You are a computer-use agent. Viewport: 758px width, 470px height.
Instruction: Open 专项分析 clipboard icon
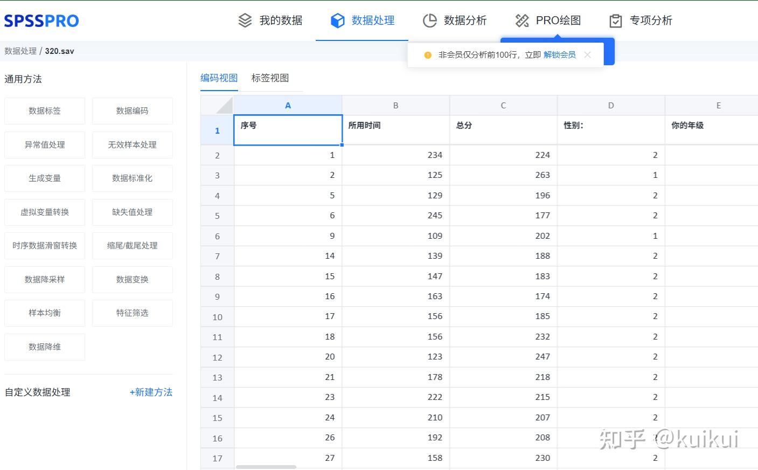[x=615, y=20]
